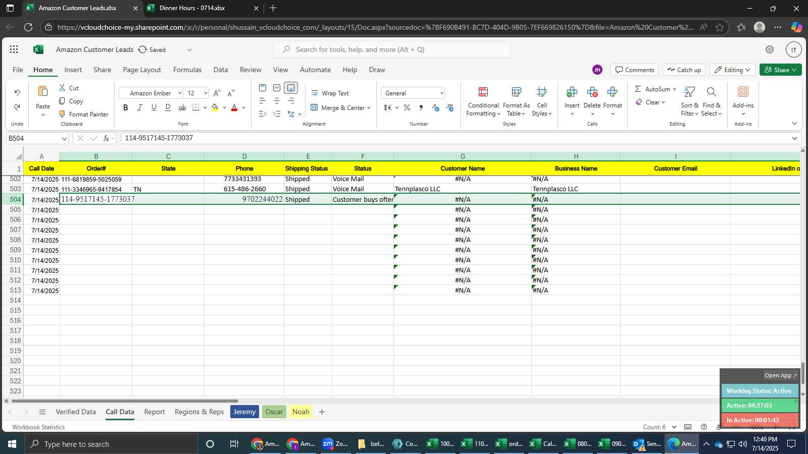Open the Editing mode dropdown
Viewport: 808px width, 454px height.
point(732,70)
